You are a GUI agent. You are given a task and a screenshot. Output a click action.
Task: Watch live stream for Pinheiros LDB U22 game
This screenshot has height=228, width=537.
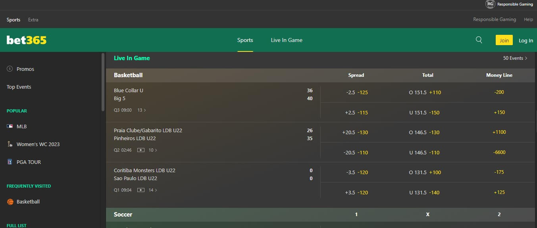(x=141, y=150)
